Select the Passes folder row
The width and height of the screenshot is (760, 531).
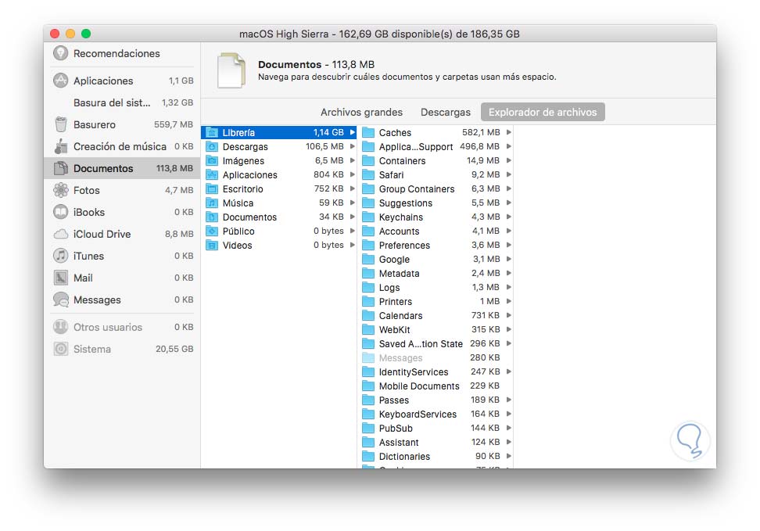(436, 400)
